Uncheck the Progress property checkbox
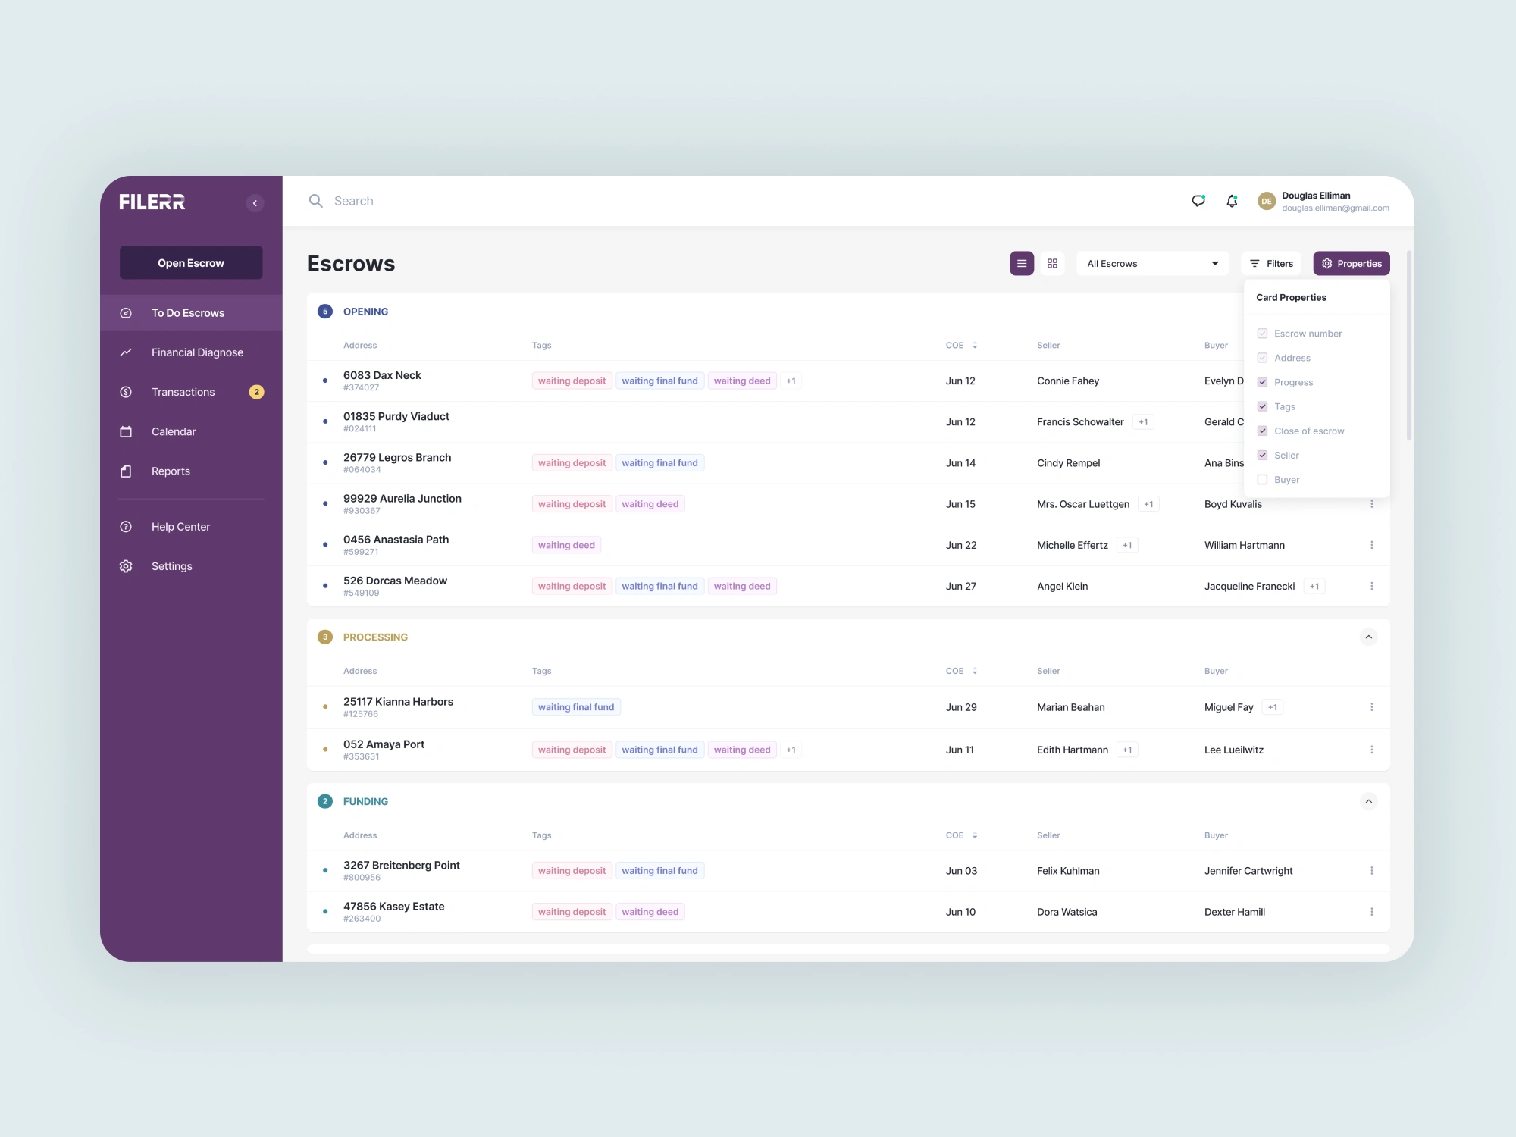 click(1262, 382)
